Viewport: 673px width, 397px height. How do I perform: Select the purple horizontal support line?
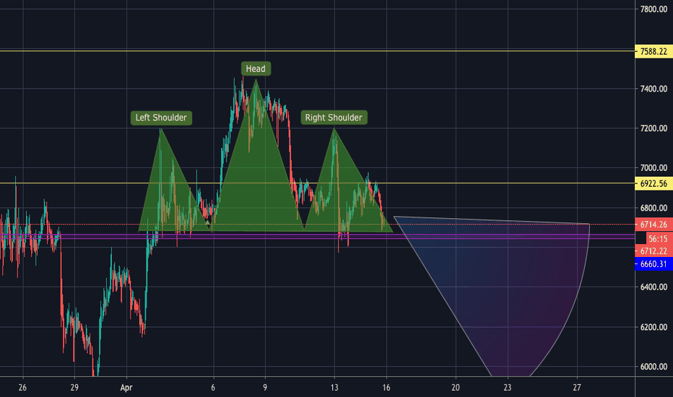tap(317, 236)
